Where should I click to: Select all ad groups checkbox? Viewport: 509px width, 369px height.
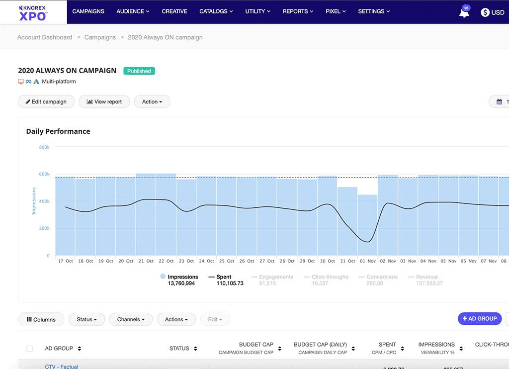(30, 349)
